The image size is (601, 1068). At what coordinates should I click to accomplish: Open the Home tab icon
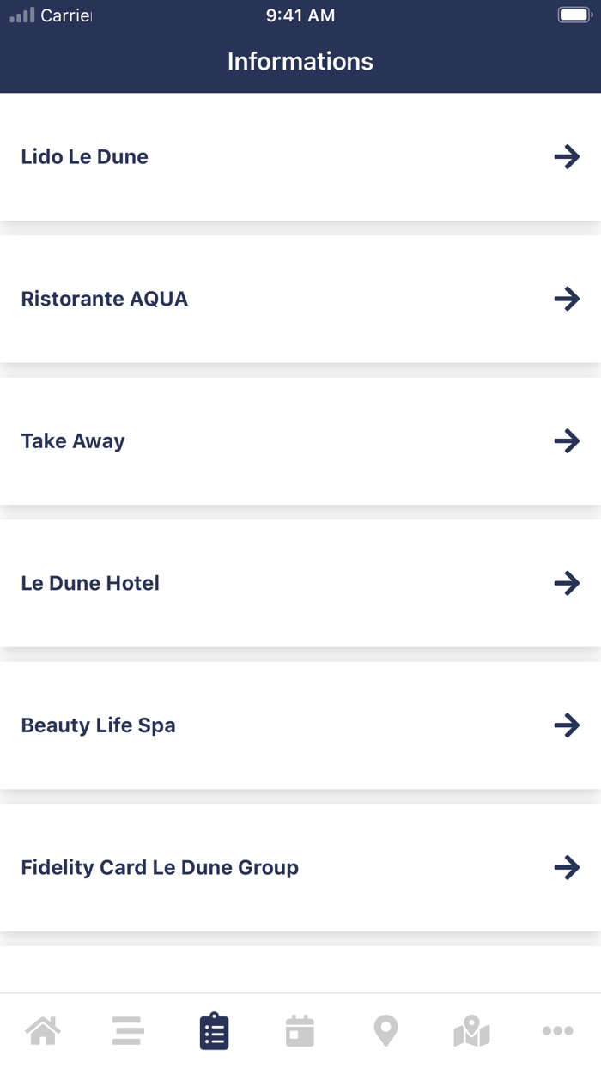[43, 1030]
